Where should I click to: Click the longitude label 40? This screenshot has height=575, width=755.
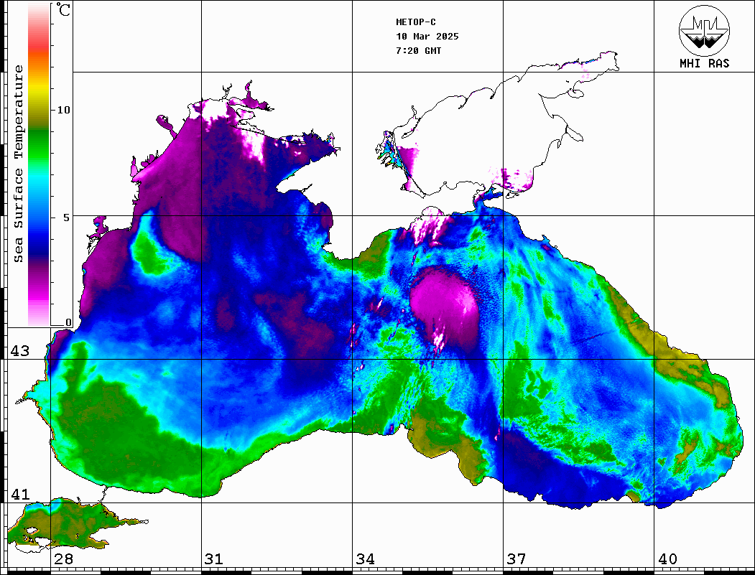tap(667, 559)
